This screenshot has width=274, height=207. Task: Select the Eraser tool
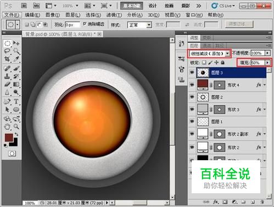point(7,84)
